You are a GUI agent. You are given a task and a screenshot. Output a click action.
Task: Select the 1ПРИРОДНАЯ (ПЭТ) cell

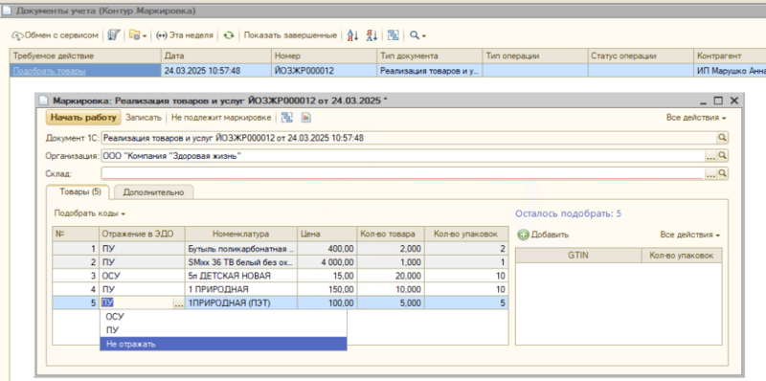click(241, 303)
